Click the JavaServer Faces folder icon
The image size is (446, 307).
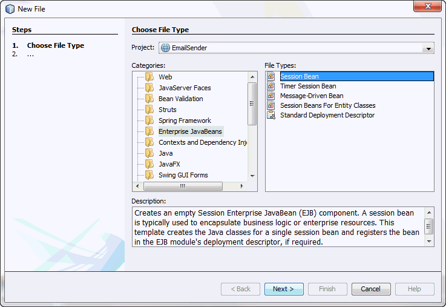pyautogui.click(x=149, y=88)
